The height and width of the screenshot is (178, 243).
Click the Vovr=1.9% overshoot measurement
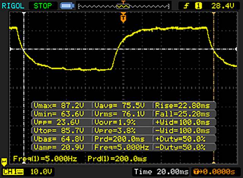click(x=115, y=122)
